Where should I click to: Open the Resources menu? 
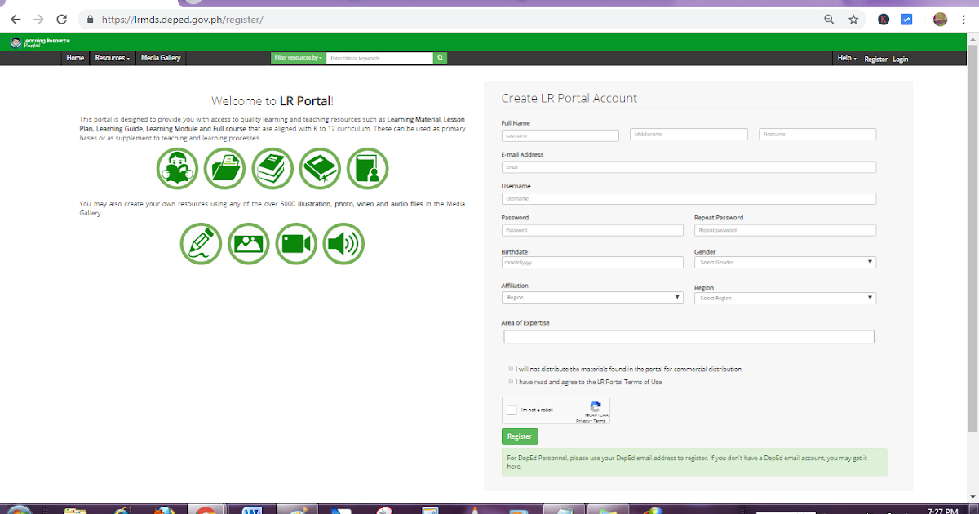pos(112,58)
